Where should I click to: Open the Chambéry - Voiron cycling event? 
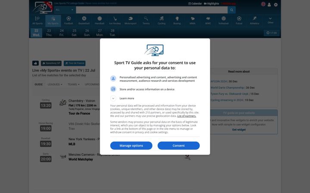point(82,101)
